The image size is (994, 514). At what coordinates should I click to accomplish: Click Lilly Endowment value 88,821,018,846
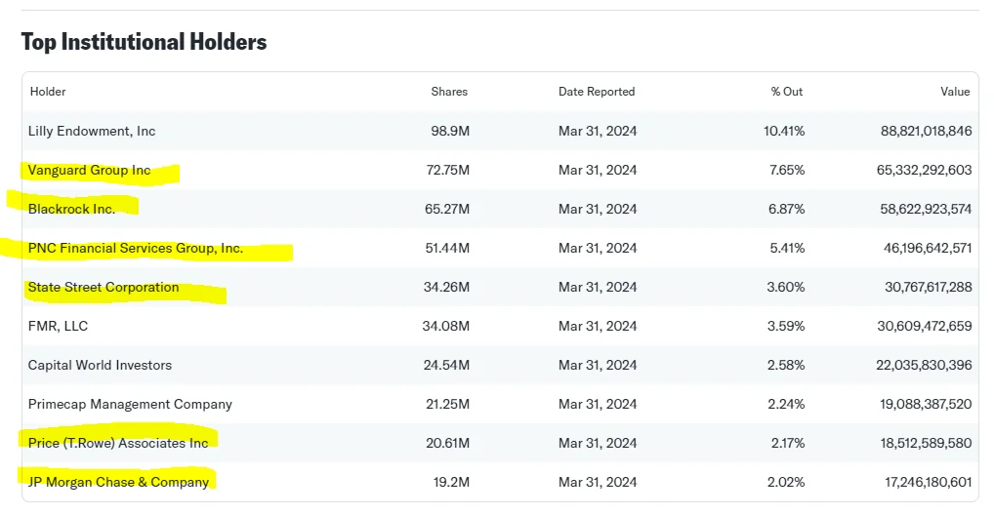(926, 131)
